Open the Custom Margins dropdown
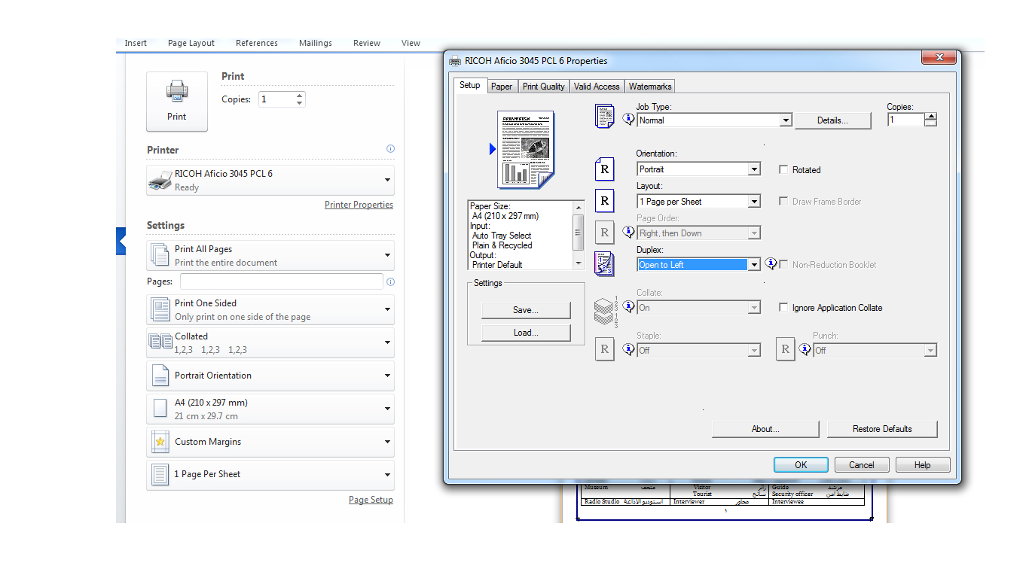This screenshot has width=1029, height=578. pyautogui.click(x=270, y=441)
